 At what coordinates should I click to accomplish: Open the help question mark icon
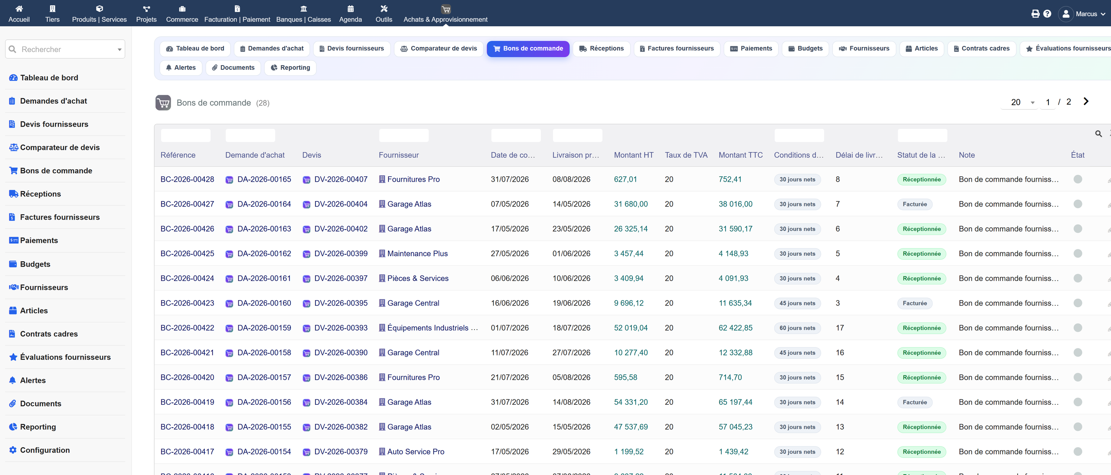(1047, 14)
